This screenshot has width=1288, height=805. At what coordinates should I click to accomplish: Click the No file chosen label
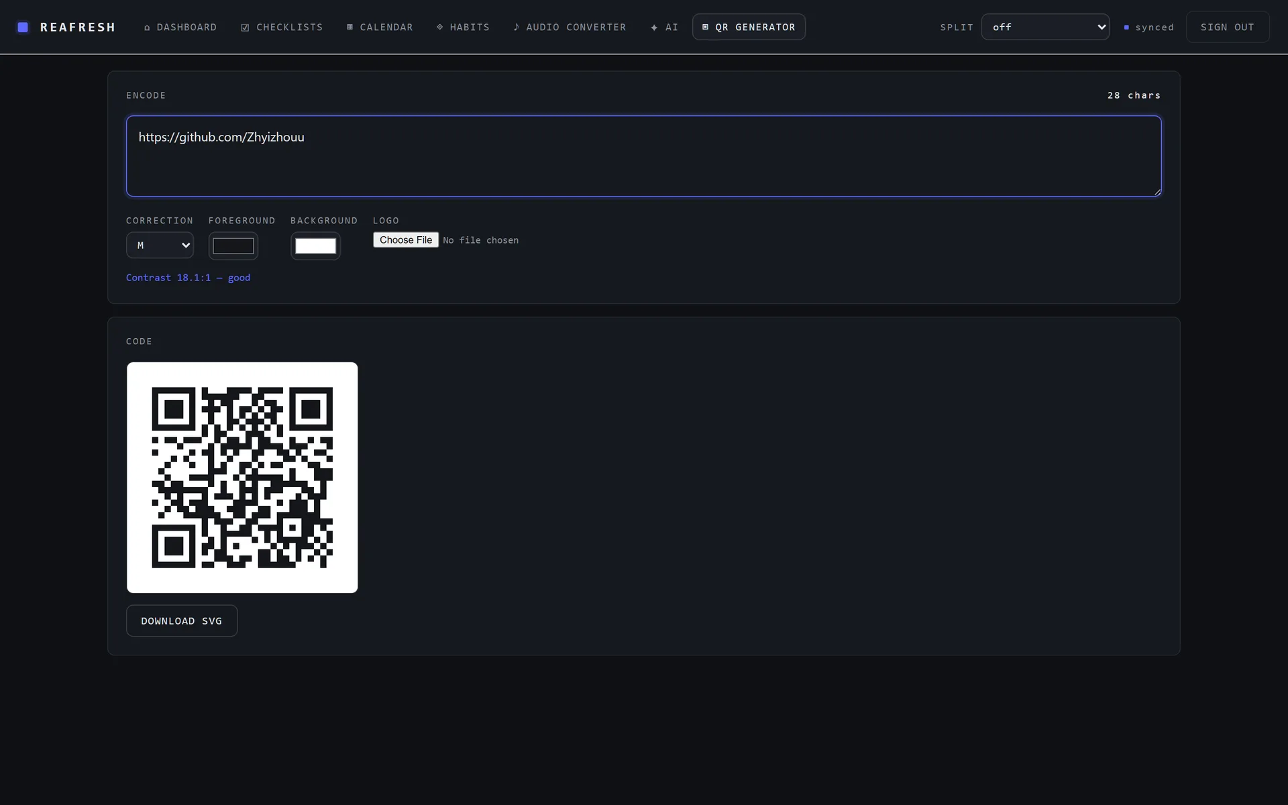[x=480, y=240]
